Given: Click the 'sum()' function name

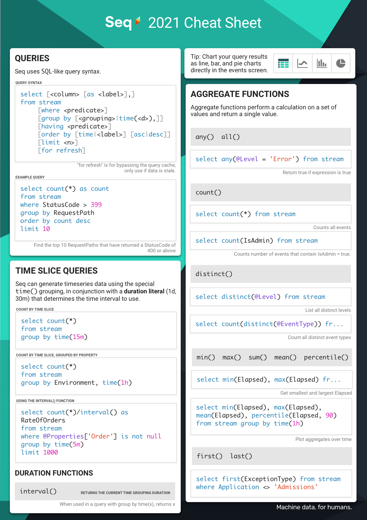Looking at the screenshot, I should [x=258, y=357].
